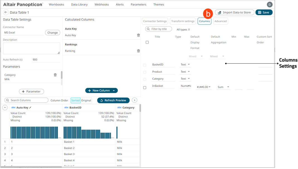Open the All types filter dropdown
Screen dimensions: 298x169
tap(183, 29)
